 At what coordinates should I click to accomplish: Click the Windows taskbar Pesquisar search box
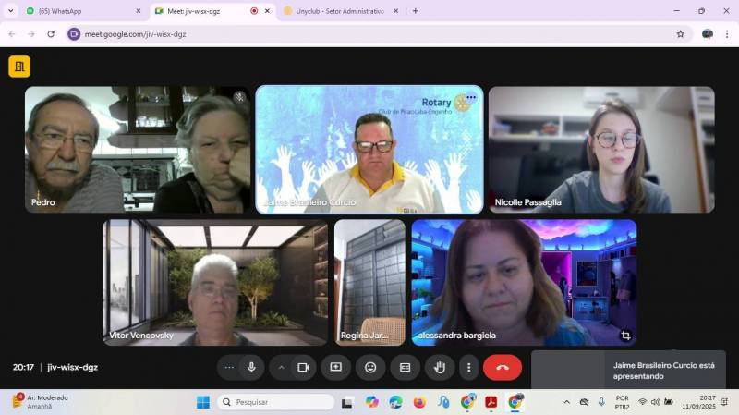coord(276,402)
